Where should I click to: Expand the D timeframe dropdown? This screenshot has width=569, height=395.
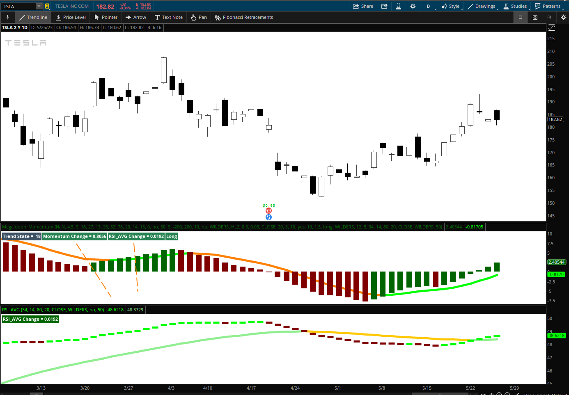coord(428,6)
